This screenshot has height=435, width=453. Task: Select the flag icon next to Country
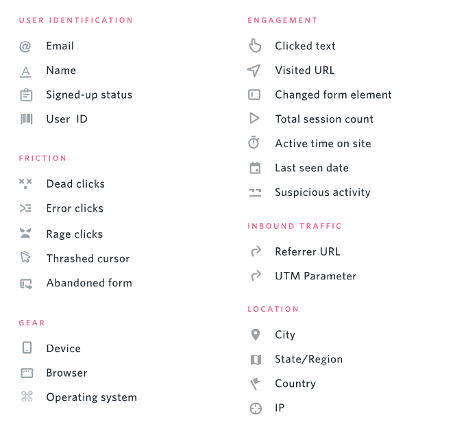click(255, 384)
